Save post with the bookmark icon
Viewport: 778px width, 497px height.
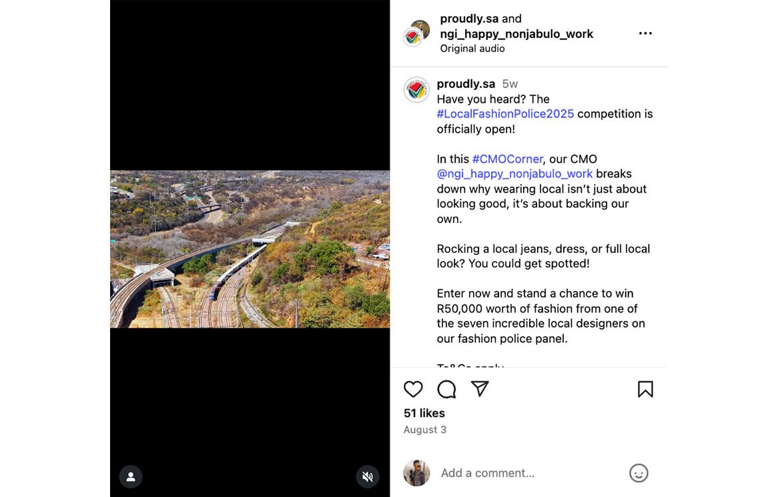(x=645, y=390)
